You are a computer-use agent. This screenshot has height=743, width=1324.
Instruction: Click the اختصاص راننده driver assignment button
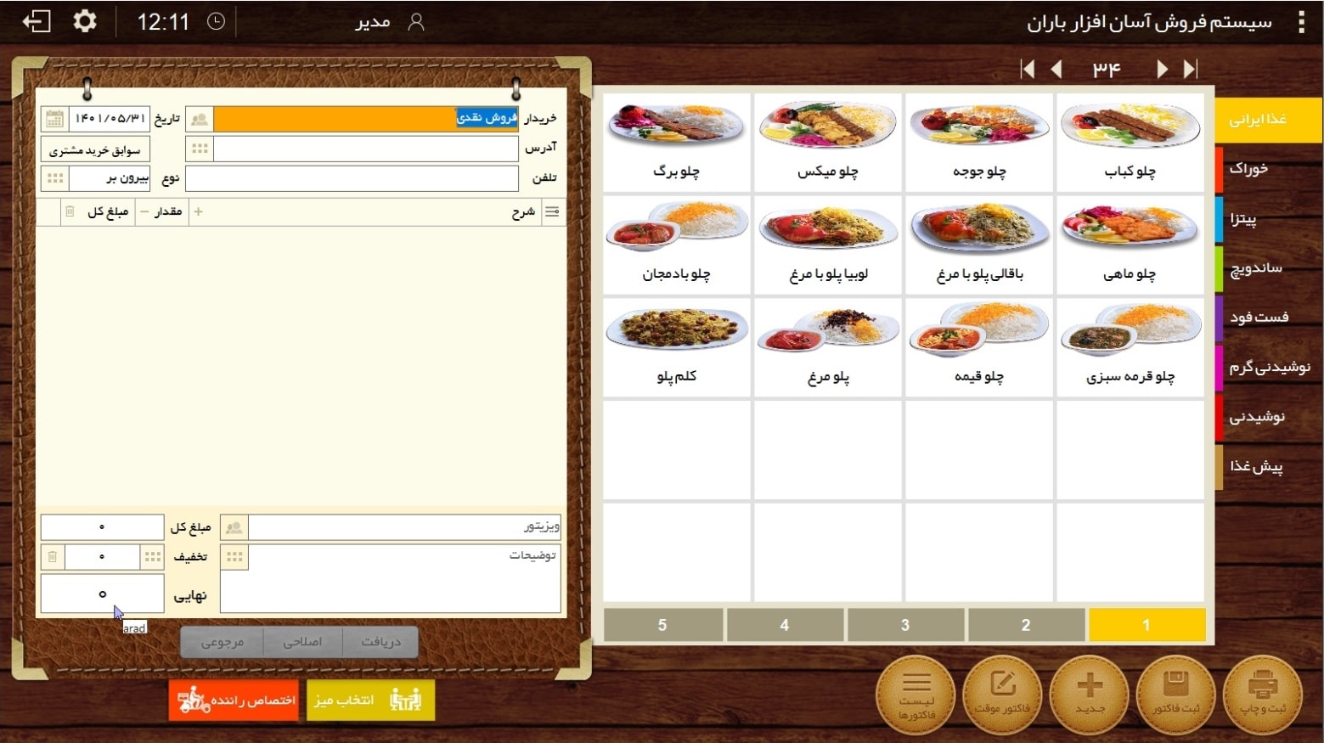(234, 701)
